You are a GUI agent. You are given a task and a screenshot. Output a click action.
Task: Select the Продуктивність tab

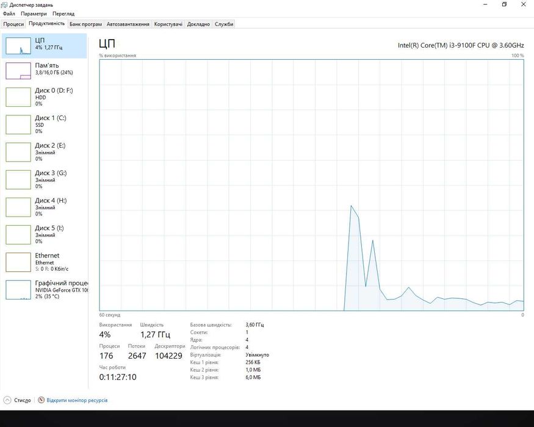(46, 24)
